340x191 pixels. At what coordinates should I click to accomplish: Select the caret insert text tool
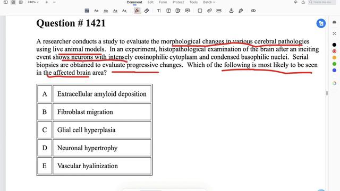(x=124, y=11)
